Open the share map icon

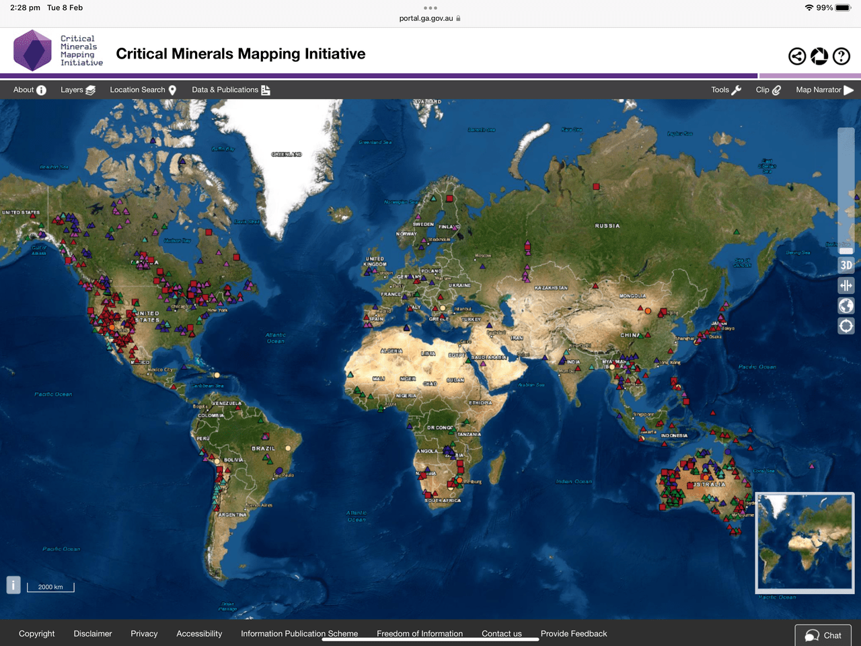point(797,57)
